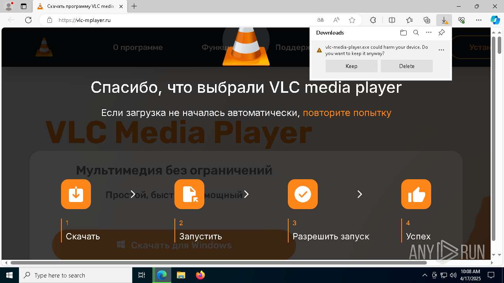504x283 pixels.
Task: Show hidden system tray icons
Action: [424, 275]
